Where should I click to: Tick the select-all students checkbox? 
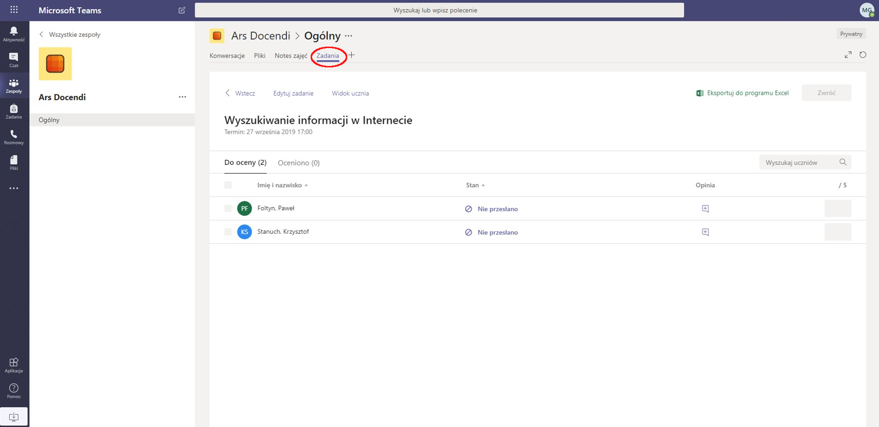pyautogui.click(x=228, y=185)
